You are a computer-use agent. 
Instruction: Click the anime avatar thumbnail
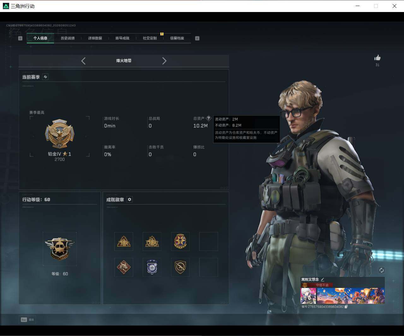(x=308, y=296)
